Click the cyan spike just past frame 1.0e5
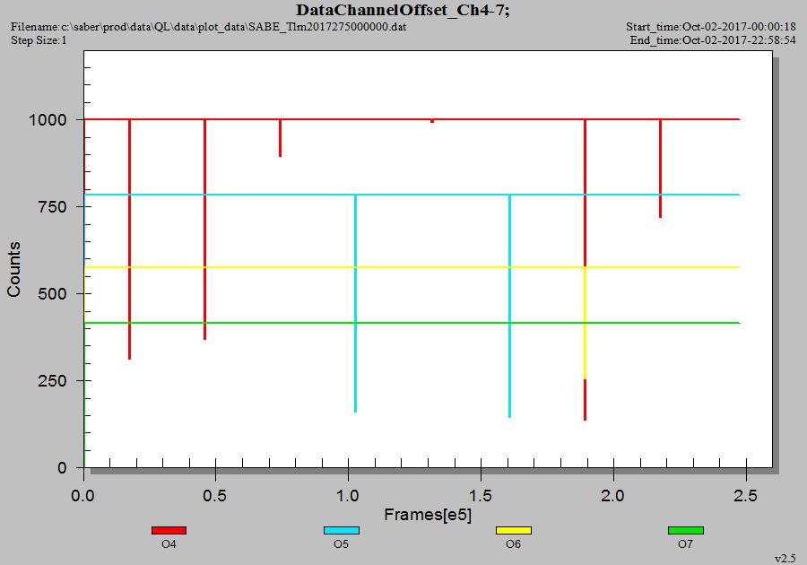This screenshot has height=565, width=807. coord(355,304)
